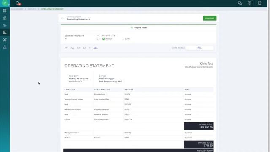The height and width of the screenshot is (152, 270).
Task: Select the 2W time range
Action: (x=72, y=48)
